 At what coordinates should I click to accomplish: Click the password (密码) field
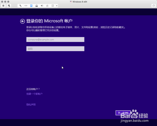pyautogui.click(x=55, y=49)
